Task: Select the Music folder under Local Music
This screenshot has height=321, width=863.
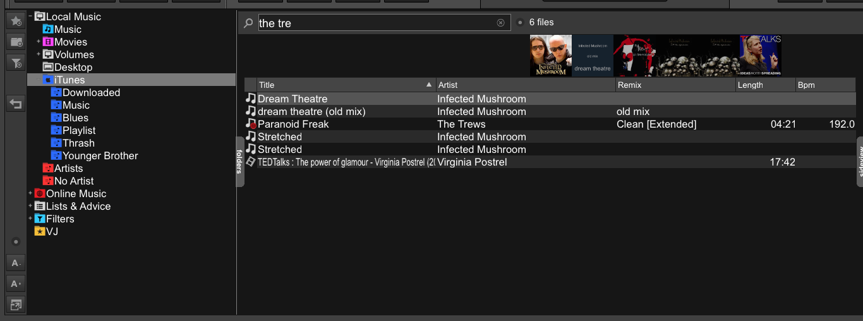Action: [x=62, y=29]
